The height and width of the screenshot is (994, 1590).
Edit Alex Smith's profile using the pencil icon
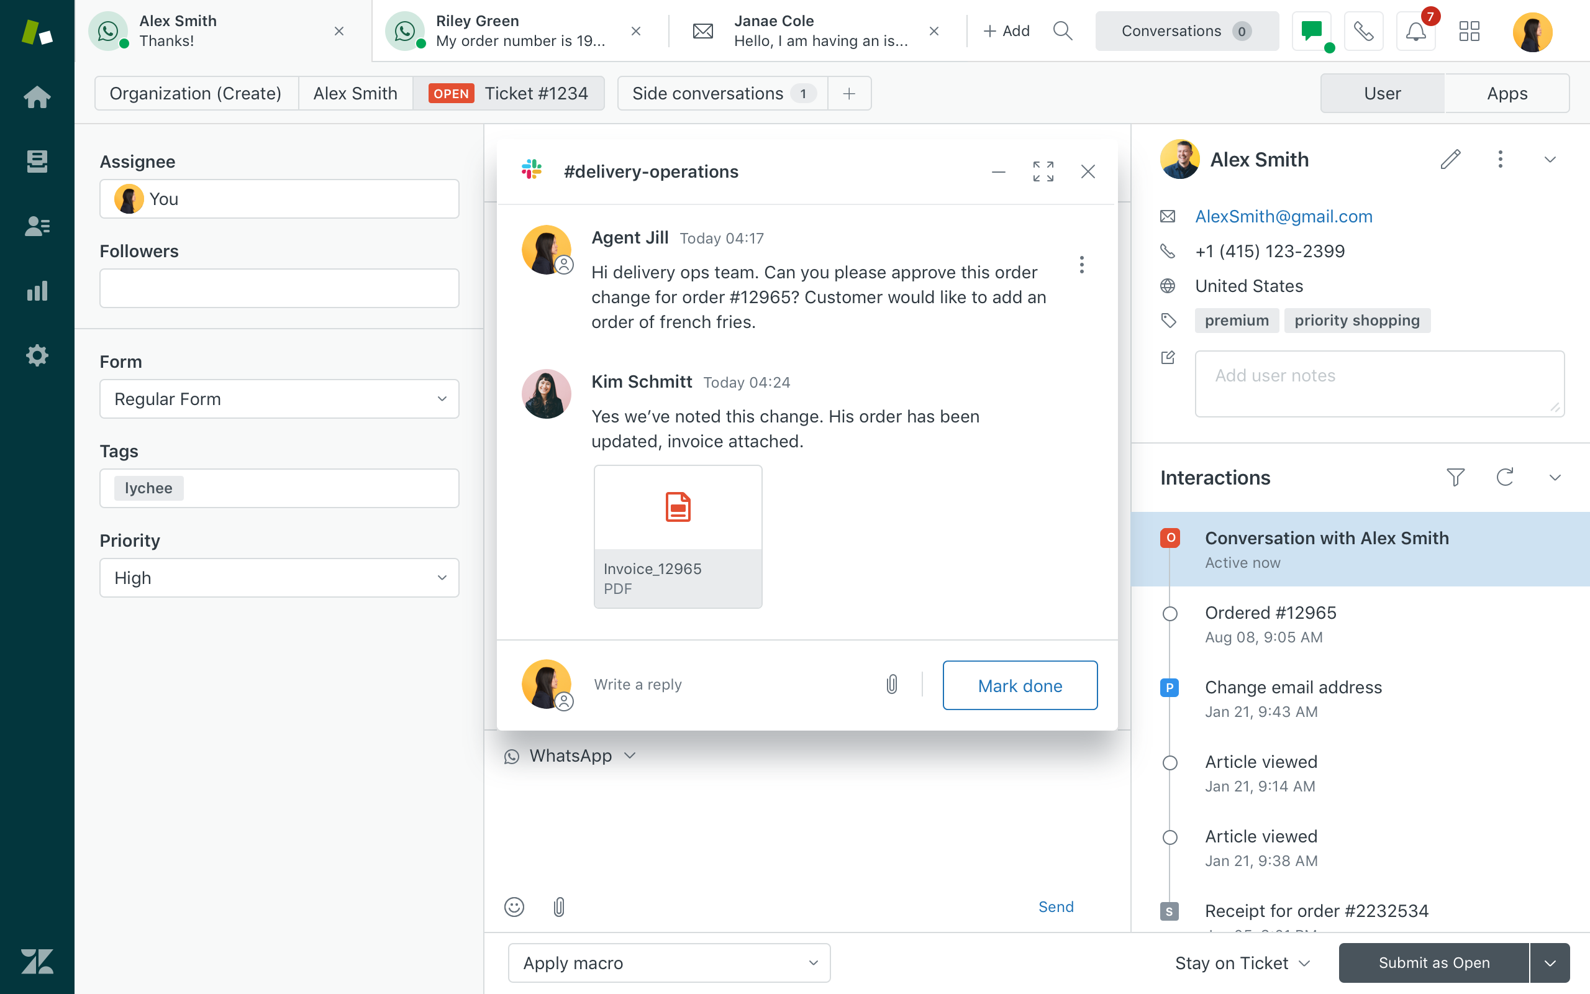(1451, 158)
